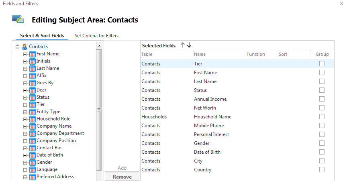This screenshot has height=181, width=347.
Task: Click the Date of Birth field icon
Action: point(33,155)
